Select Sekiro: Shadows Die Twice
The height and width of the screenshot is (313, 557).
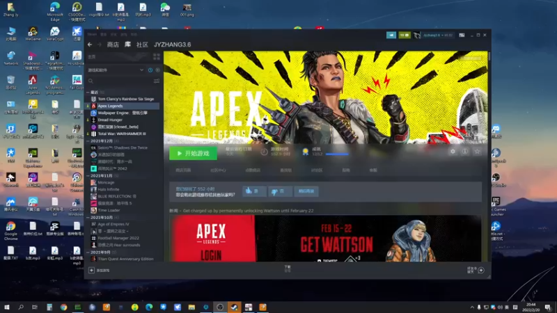tap(123, 147)
